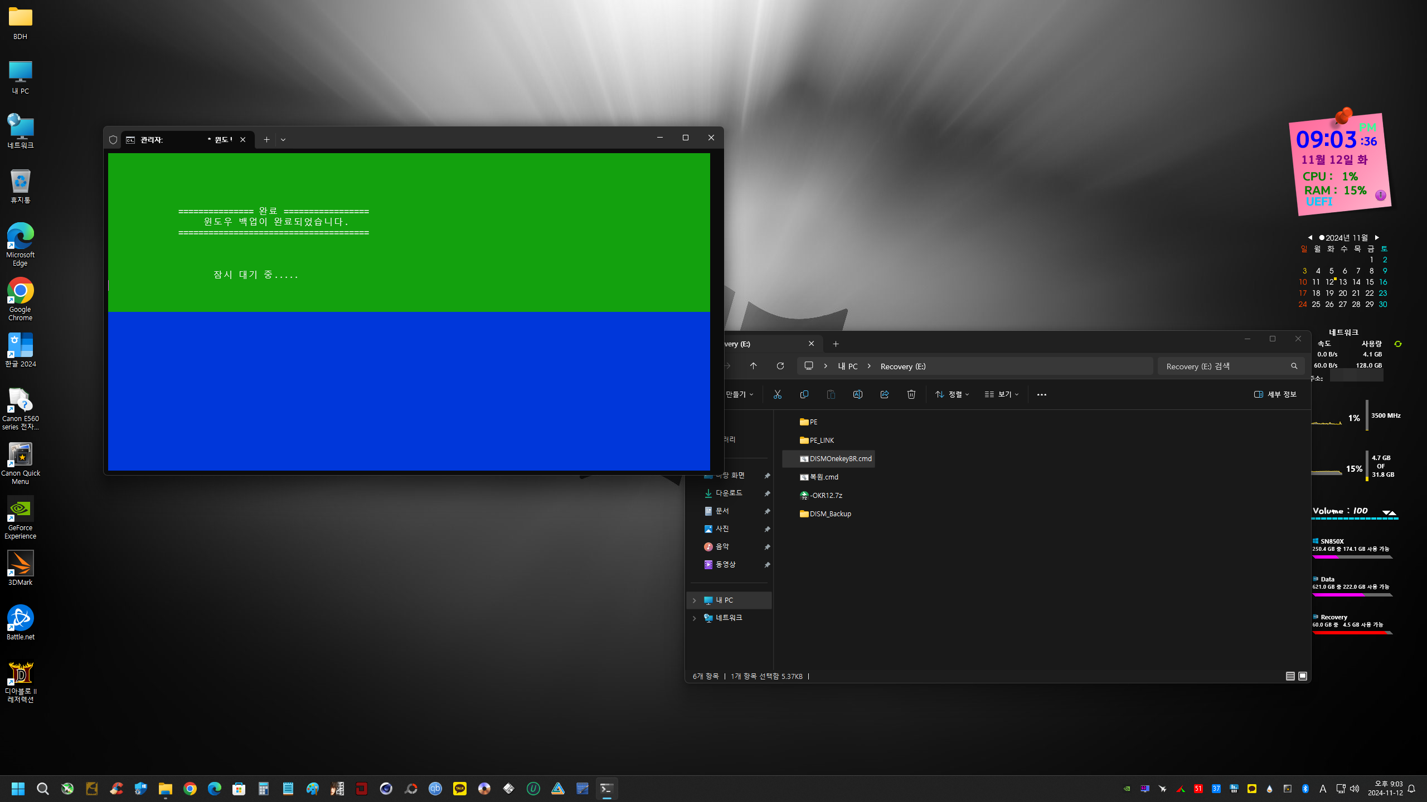Click chevron before 내 PC in address bar

[x=826, y=366]
